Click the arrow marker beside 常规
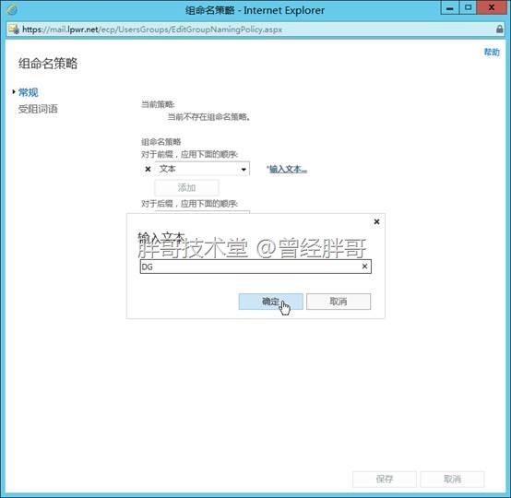This screenshot has height=498, width=511. (x=14, y=92)
